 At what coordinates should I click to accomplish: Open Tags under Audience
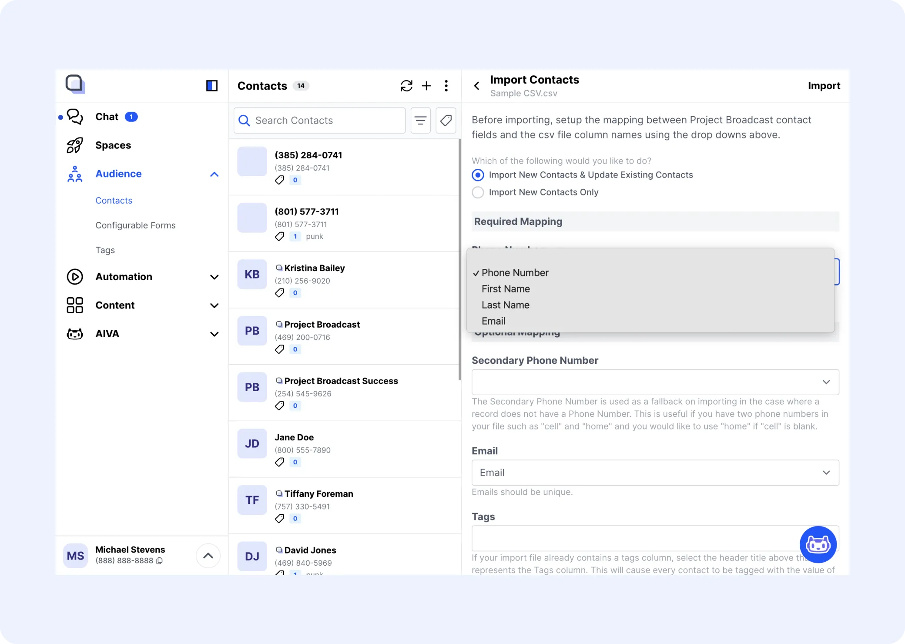tap(105, 250)
